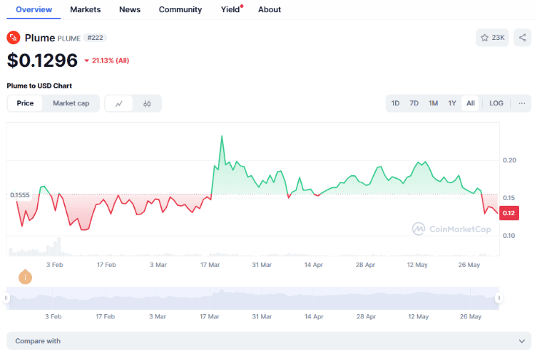Screen dimensions: 537x354
Task: Click the orange info marker below chart
Action: 26,276
